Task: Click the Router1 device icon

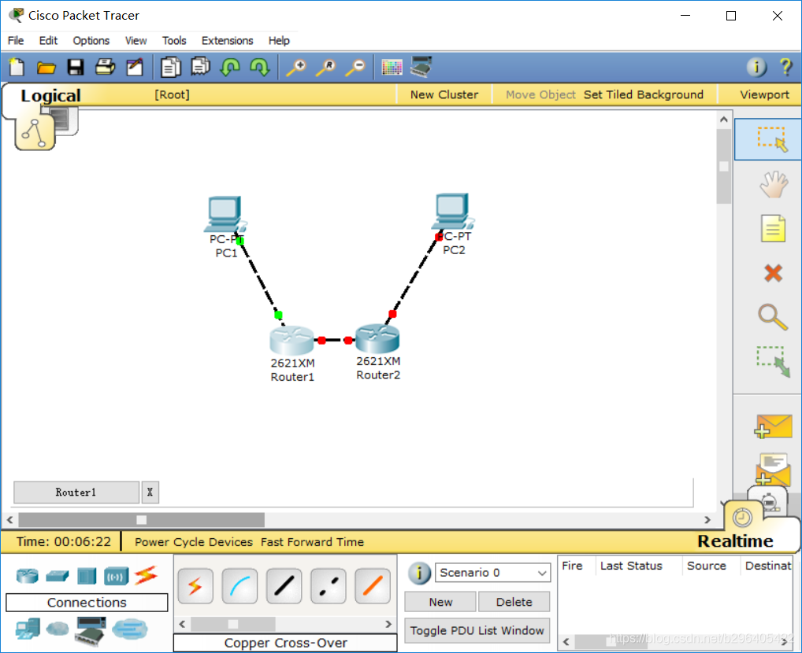Action: (291, 341)
